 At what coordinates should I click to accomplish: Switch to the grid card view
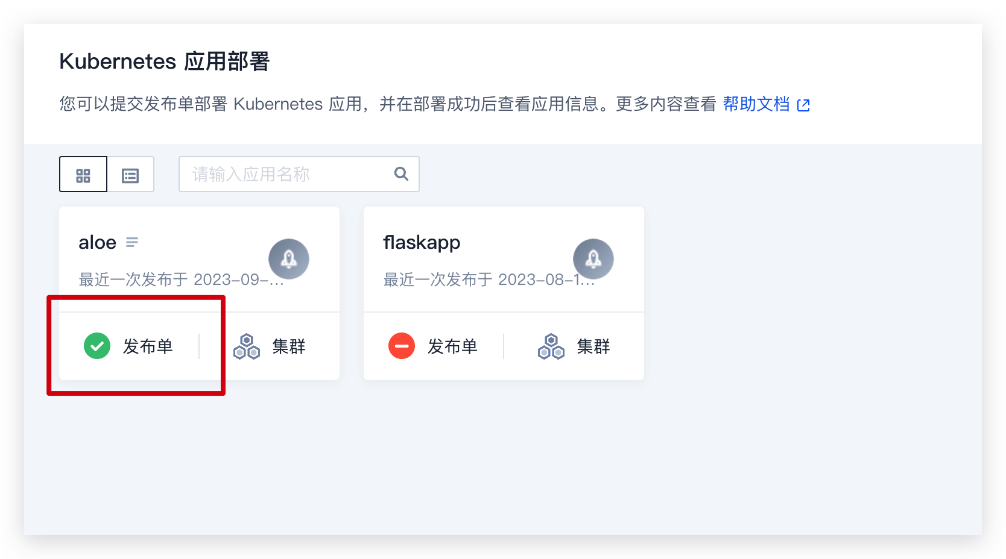(x=83, y=175)
